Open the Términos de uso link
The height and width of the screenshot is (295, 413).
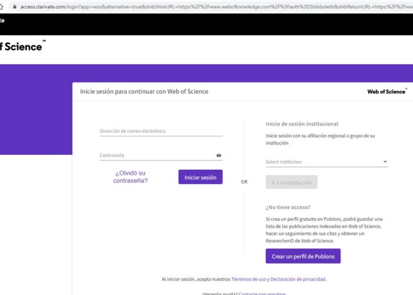tap(248, 279)
